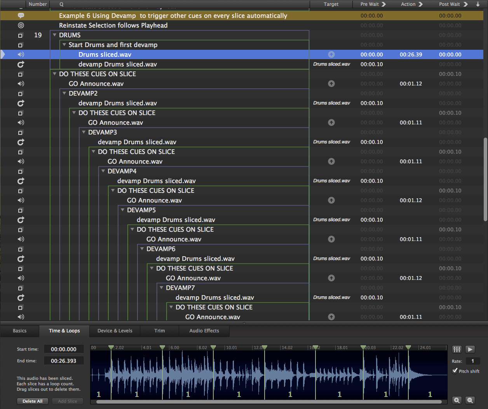This screenshot has width=488, height=409.
Task: Collapse the DEVAMP2 group
Action: tap(64, 93)
